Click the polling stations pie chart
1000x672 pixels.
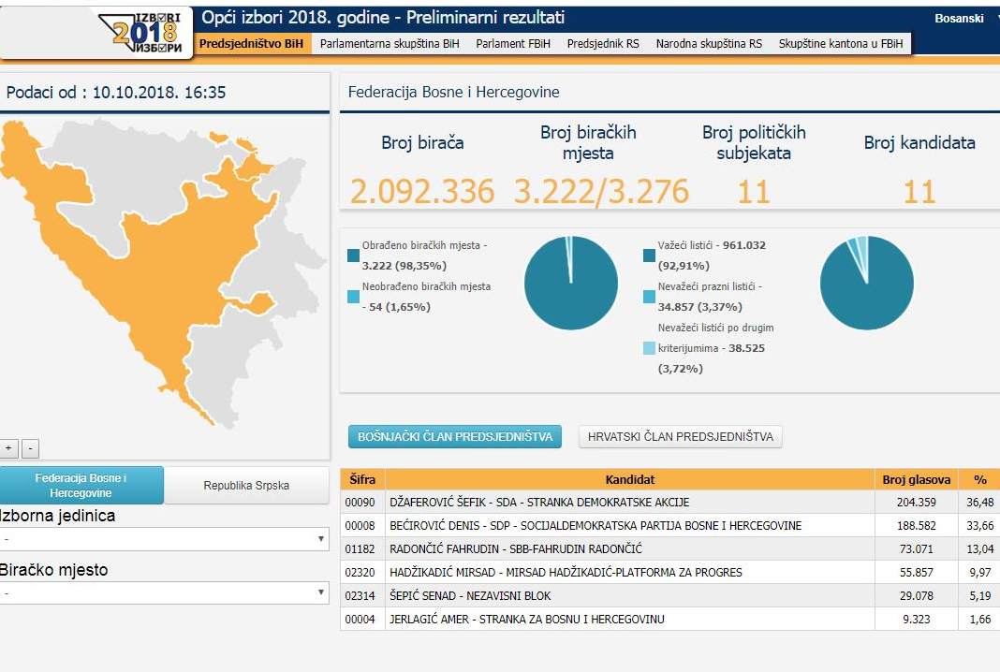(x=571, y=283)
